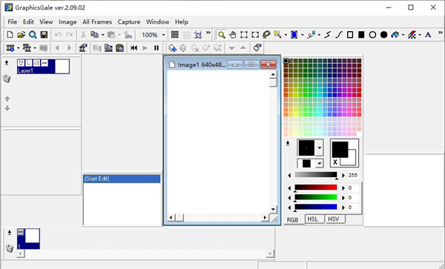Select the filled Ellipse tool
The image size is (445, 269).
click(384, 35)
